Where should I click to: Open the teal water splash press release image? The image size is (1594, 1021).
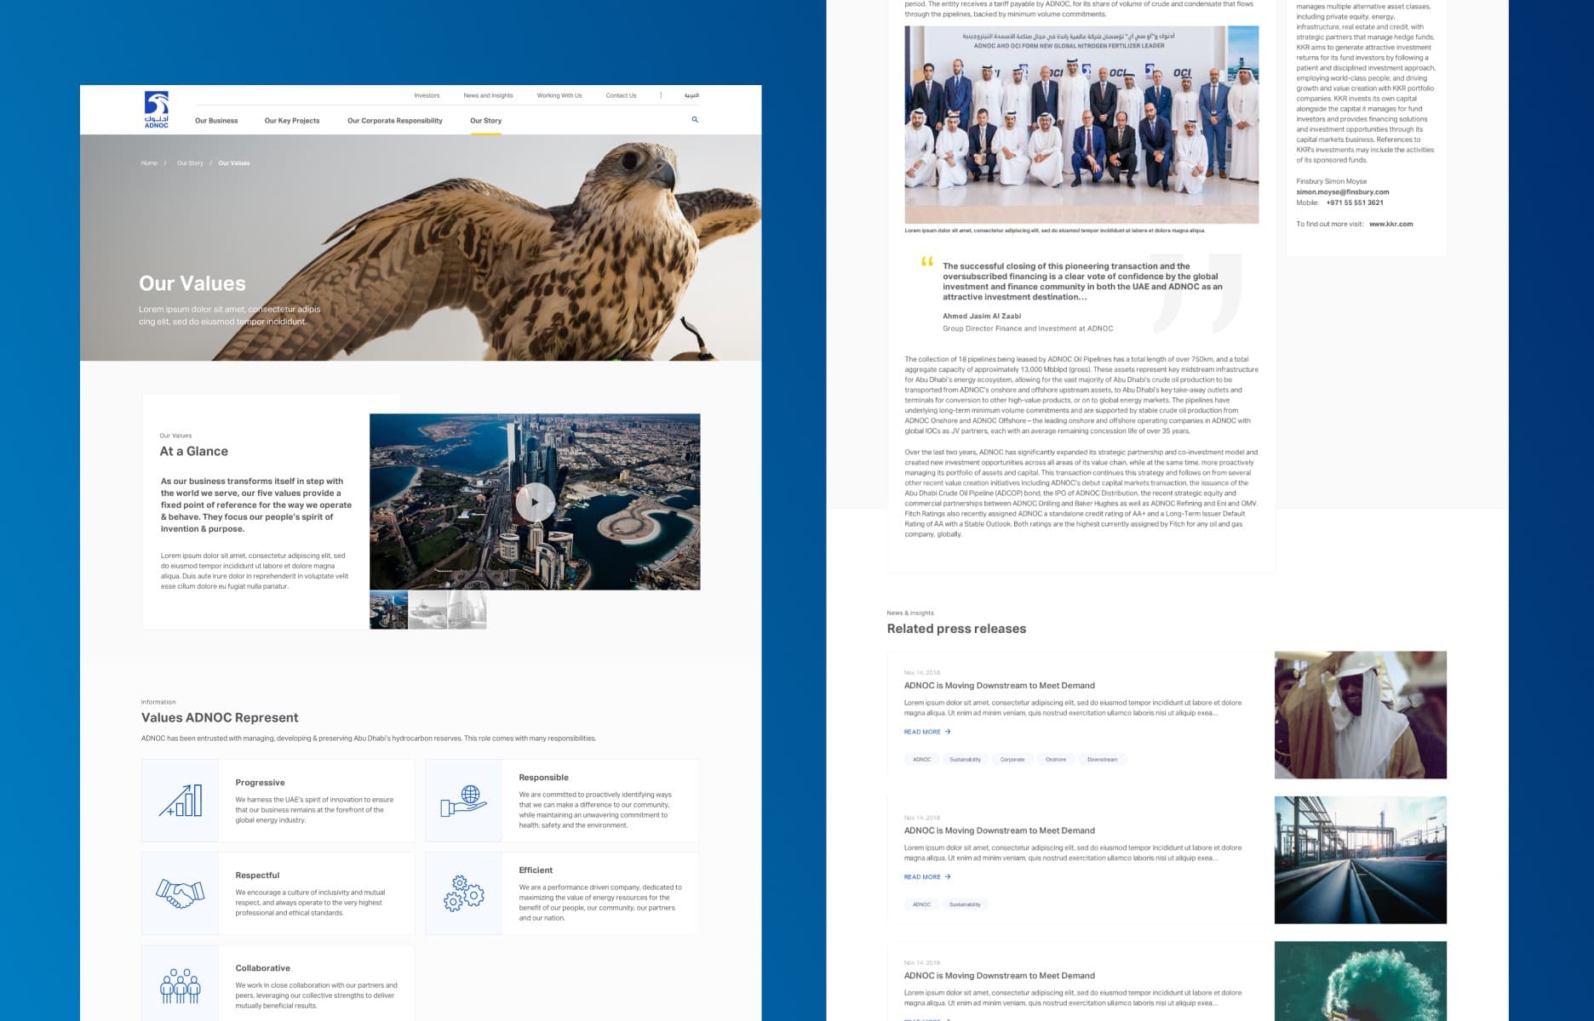[1360, 981]
